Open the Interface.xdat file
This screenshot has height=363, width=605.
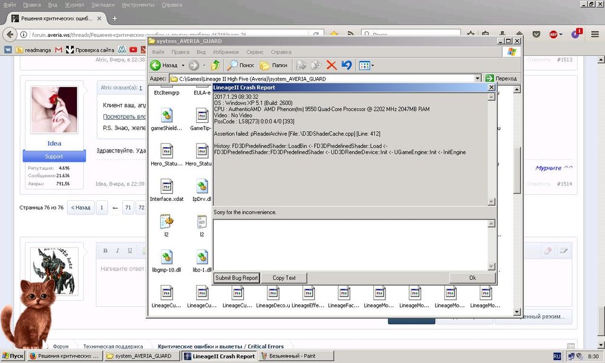(x=166, y=188)
